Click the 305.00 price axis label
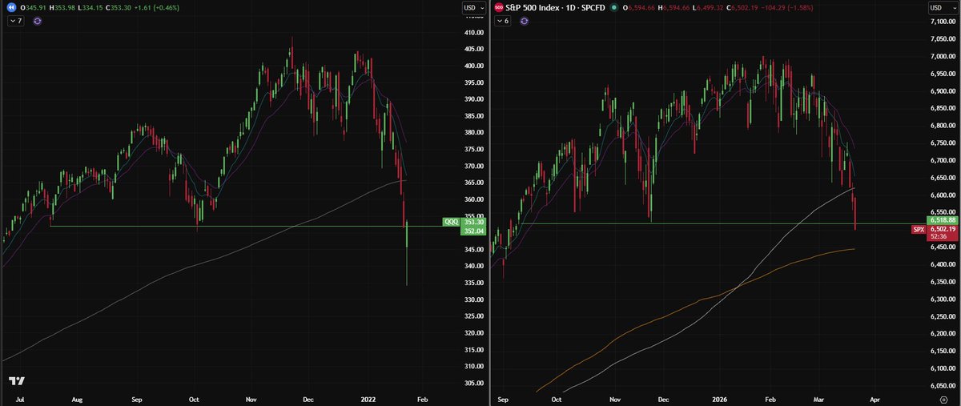961x406 pixels. [473, 383]
